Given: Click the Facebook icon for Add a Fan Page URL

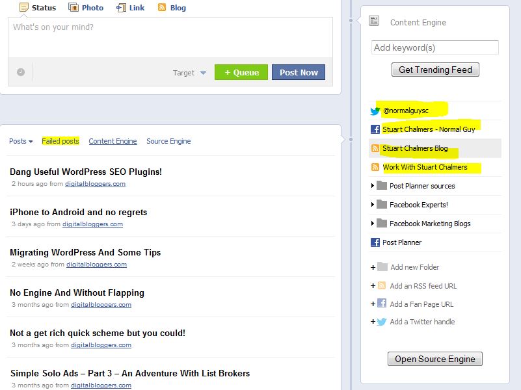Looking at the screenshot, I should pos(382,303).
